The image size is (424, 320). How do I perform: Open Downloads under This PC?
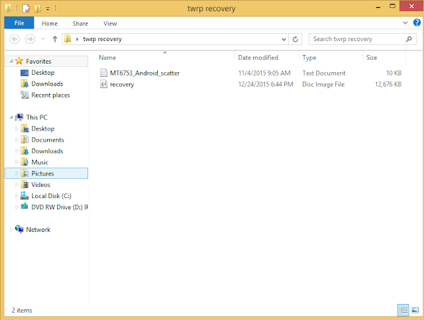47,151
